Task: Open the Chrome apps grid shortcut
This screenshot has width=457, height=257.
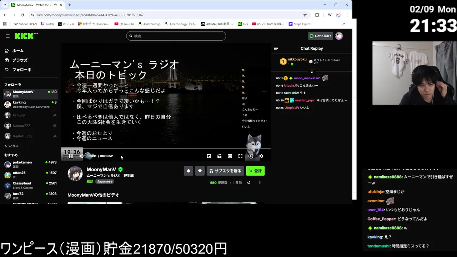Action: [x=5, y=24]
